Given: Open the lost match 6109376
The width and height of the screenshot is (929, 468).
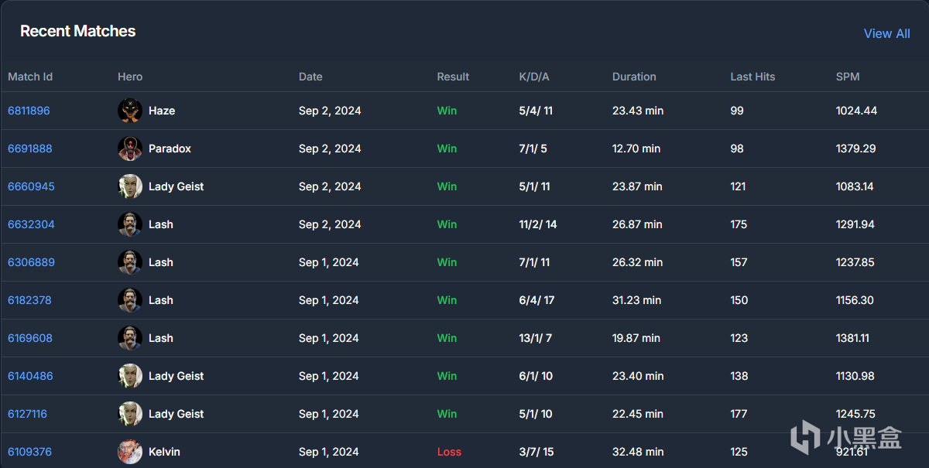Looking at the screenshot, I should pos(29,452).
